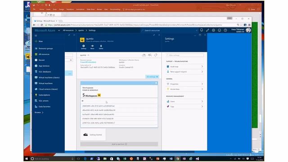Viewport: 288px width, 162px height.
Task: Open the user account avatar menu
Action: [x=248, y=30]
